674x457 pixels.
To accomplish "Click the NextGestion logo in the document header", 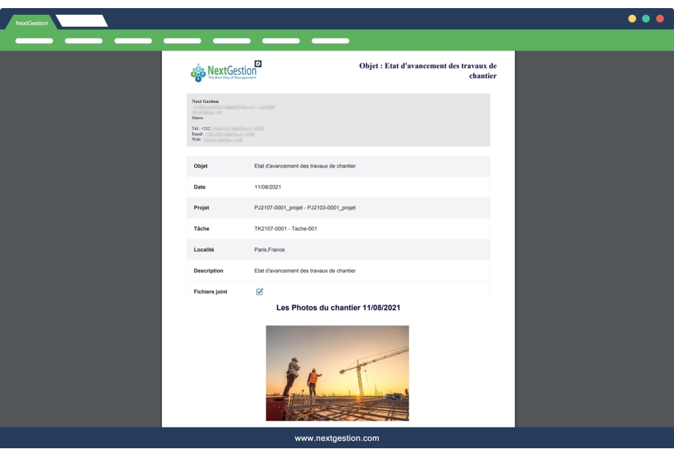I will [x=223, y=72].
